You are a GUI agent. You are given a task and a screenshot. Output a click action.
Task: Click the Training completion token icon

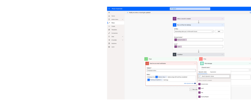(148, 80)
